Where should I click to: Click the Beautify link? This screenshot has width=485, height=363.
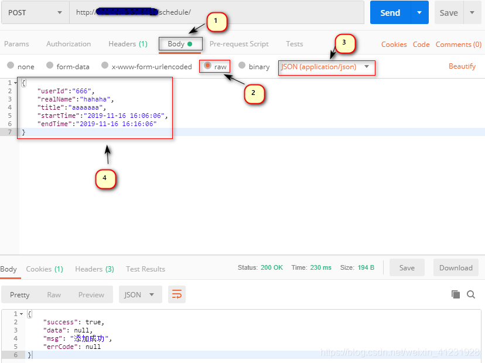coord(462,66)
